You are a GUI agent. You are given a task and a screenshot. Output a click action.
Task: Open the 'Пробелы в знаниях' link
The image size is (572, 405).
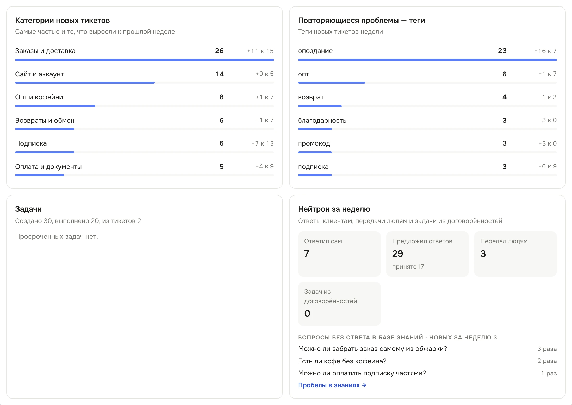pos(332,385)
